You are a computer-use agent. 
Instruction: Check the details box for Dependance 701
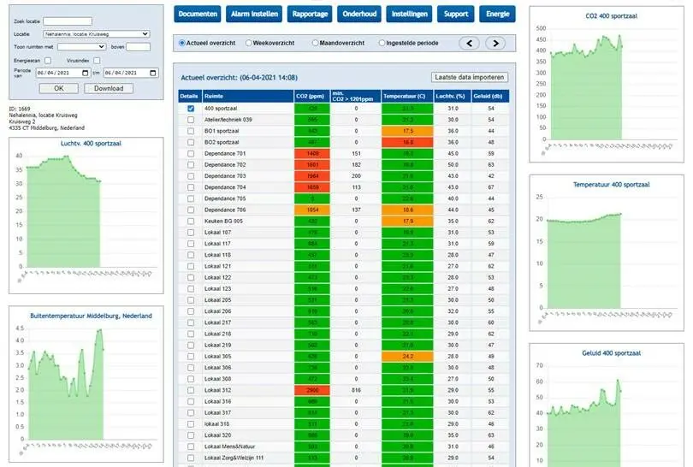click(x=190, y=153)
